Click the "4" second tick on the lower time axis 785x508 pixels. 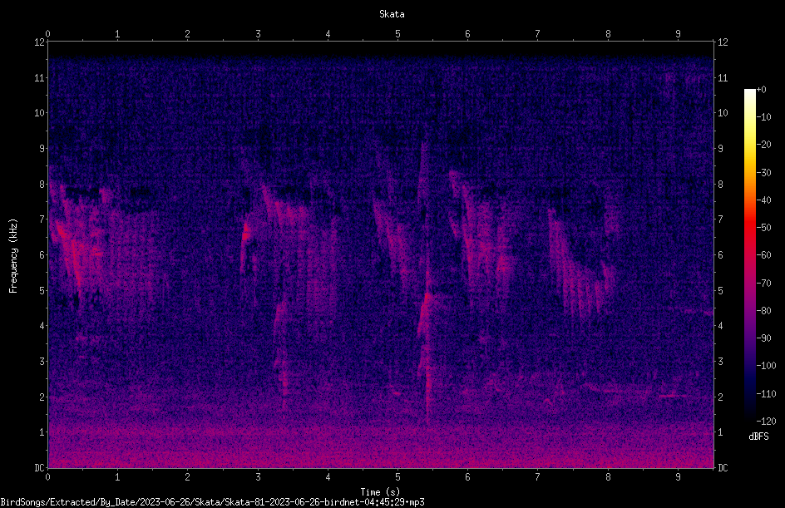pyautogui.click(x=328, y=477)
